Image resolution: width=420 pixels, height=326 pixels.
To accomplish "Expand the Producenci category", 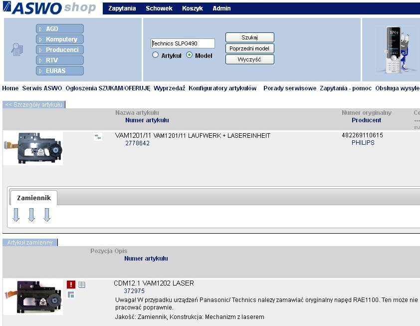I will pyautogui.click(x=60, y=49).
